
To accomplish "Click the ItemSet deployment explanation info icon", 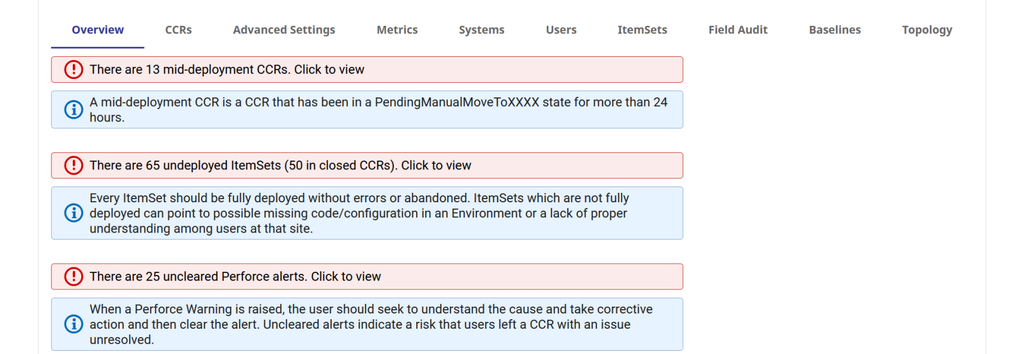I will pos(74,213).
